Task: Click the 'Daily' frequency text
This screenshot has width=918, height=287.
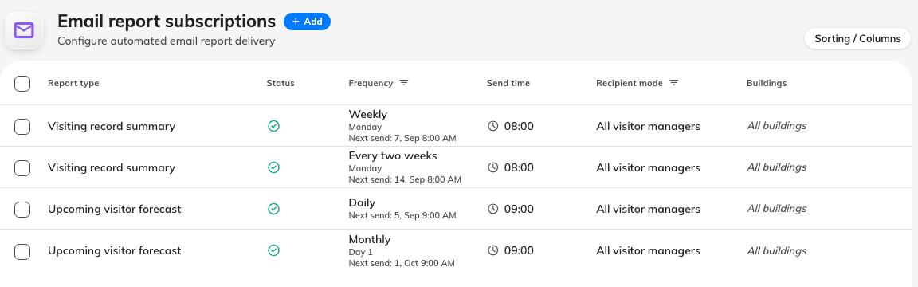Action: coord(362,202)
